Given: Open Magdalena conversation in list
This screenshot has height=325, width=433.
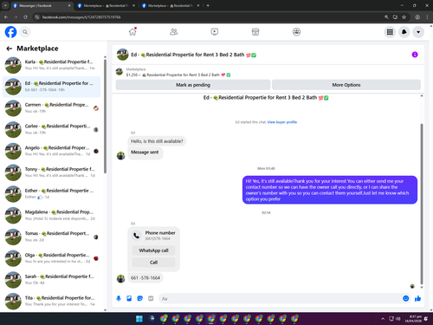Looking at the screenshot, I should 52,215.
